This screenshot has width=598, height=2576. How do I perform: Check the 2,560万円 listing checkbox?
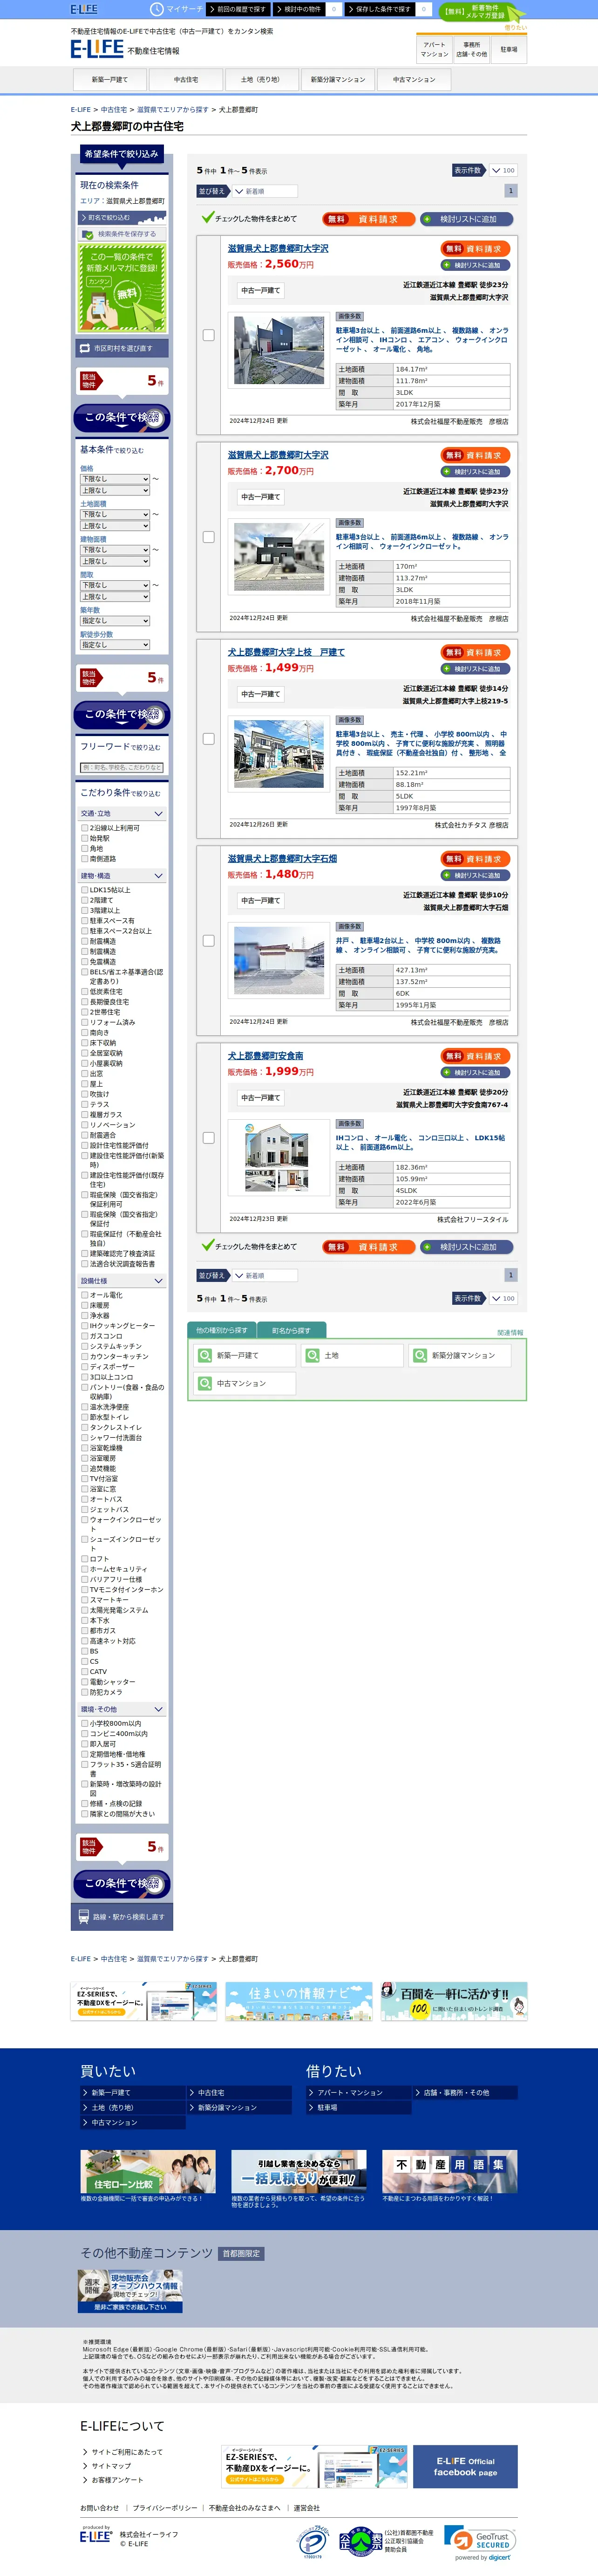[209, 335]
